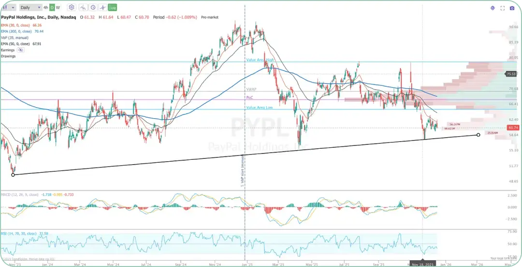Click the crosshair cursor toolbar icon
The image size is (522, 267).
(103, 7)
